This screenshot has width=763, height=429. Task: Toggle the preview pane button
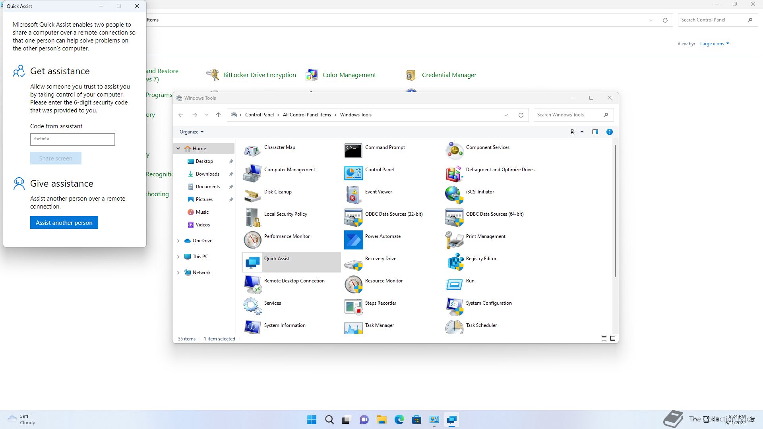(595, 132)
